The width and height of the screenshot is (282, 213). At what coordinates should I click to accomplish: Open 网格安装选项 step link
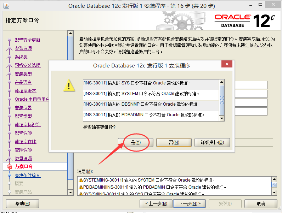28,65
